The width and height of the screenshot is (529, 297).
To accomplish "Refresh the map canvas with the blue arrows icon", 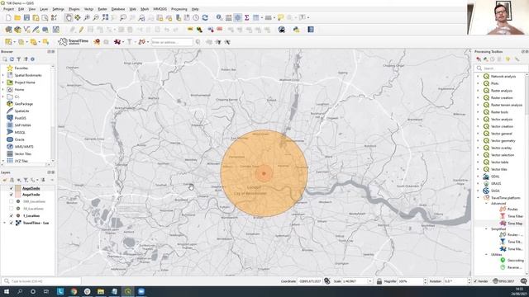I will pyautogui.click(x=205, y=17).
